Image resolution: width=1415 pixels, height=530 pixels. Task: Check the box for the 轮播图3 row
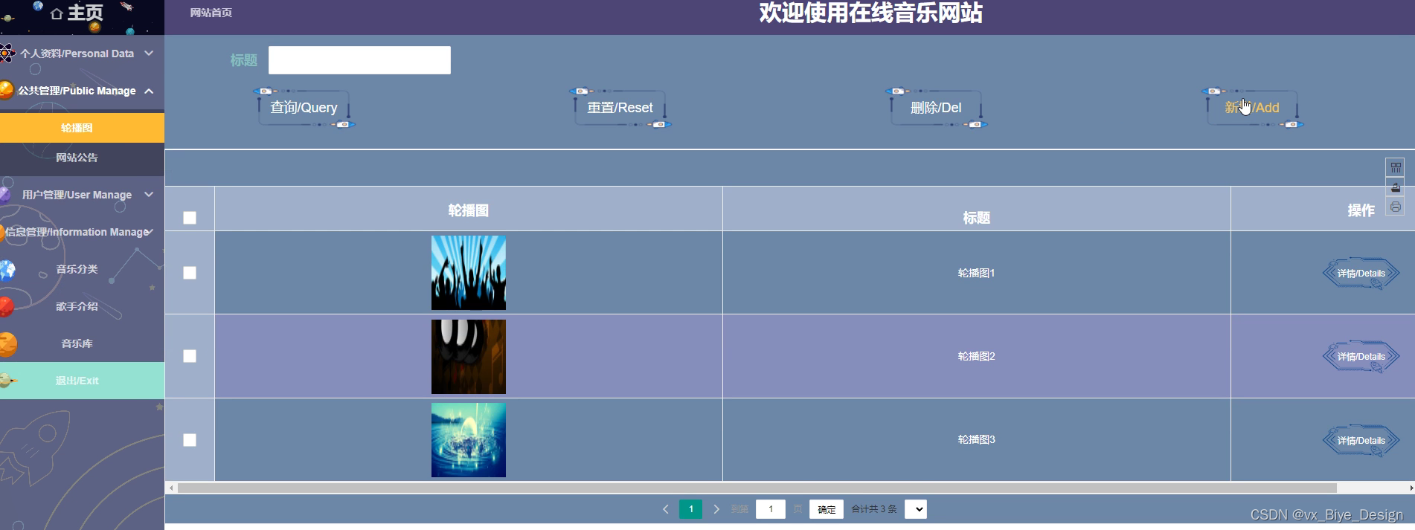[x=190, y=440]
